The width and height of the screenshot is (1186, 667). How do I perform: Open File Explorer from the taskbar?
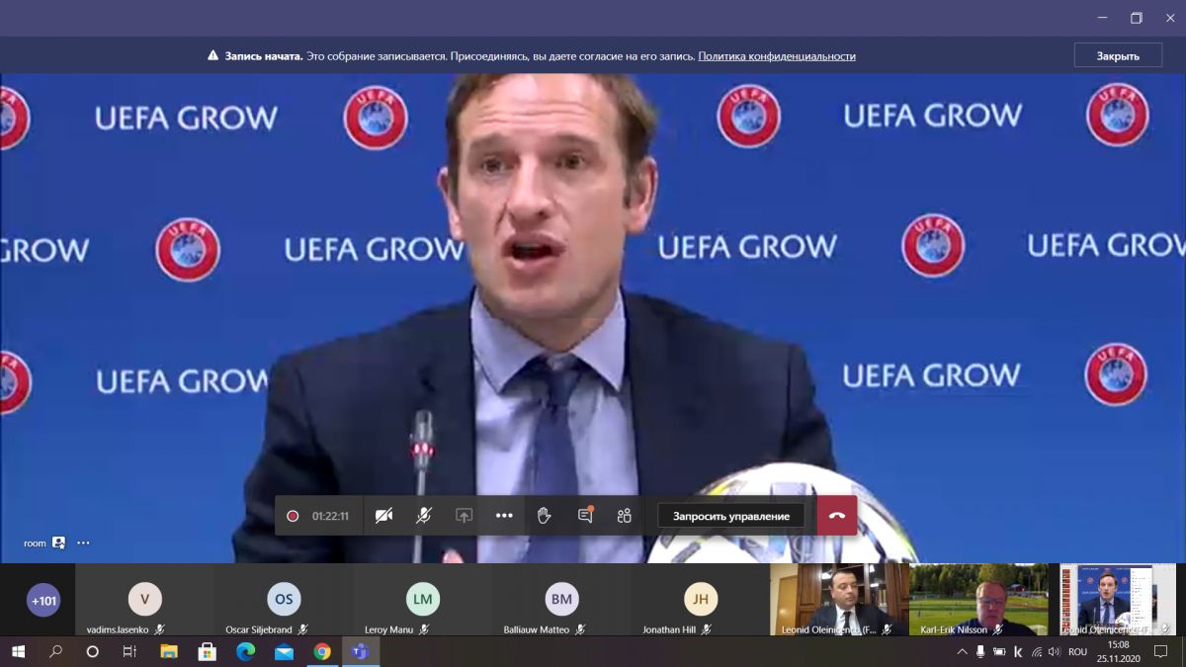coord(169,651)
